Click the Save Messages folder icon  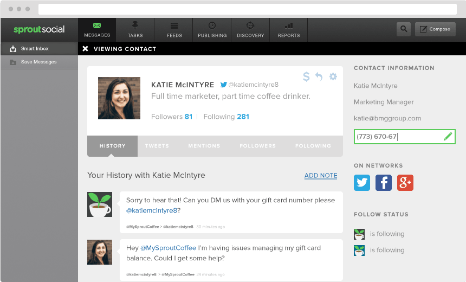[x=13, y=62]
